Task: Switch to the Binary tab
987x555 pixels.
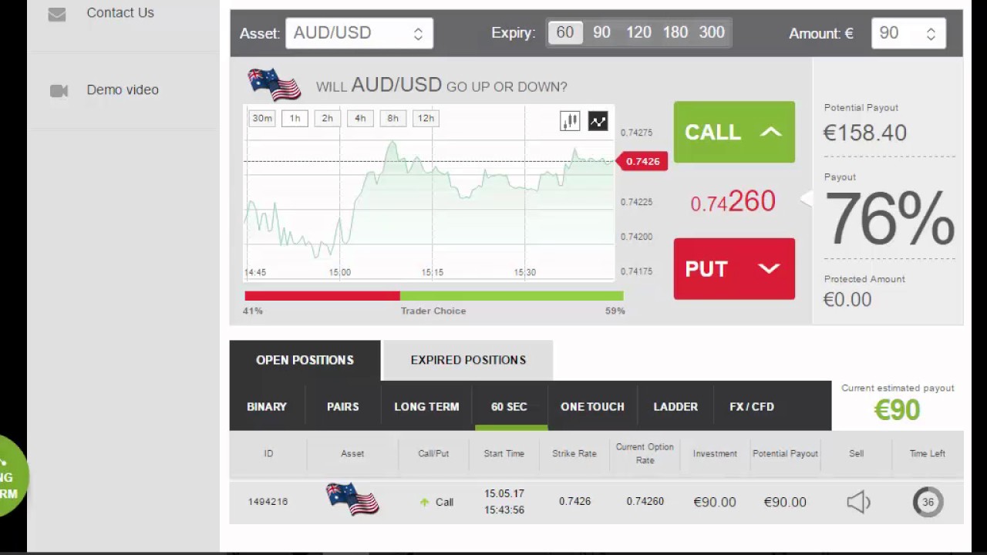Action: point(267,406)
